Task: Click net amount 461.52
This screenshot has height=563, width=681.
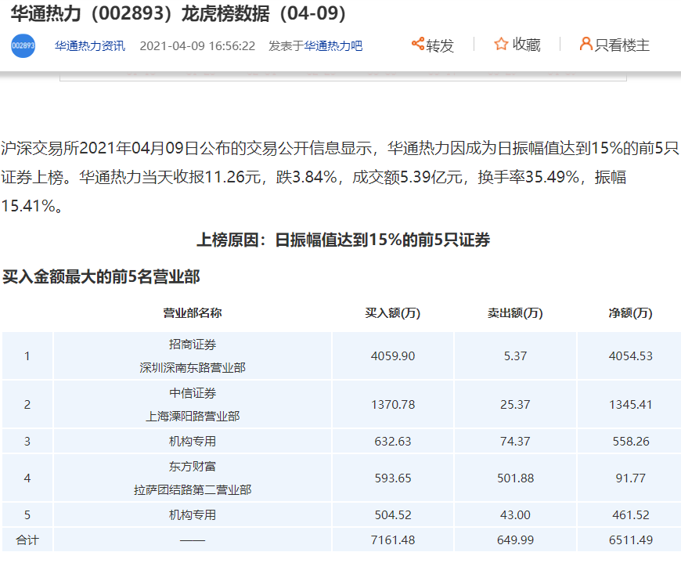Action: coord(631,515)
